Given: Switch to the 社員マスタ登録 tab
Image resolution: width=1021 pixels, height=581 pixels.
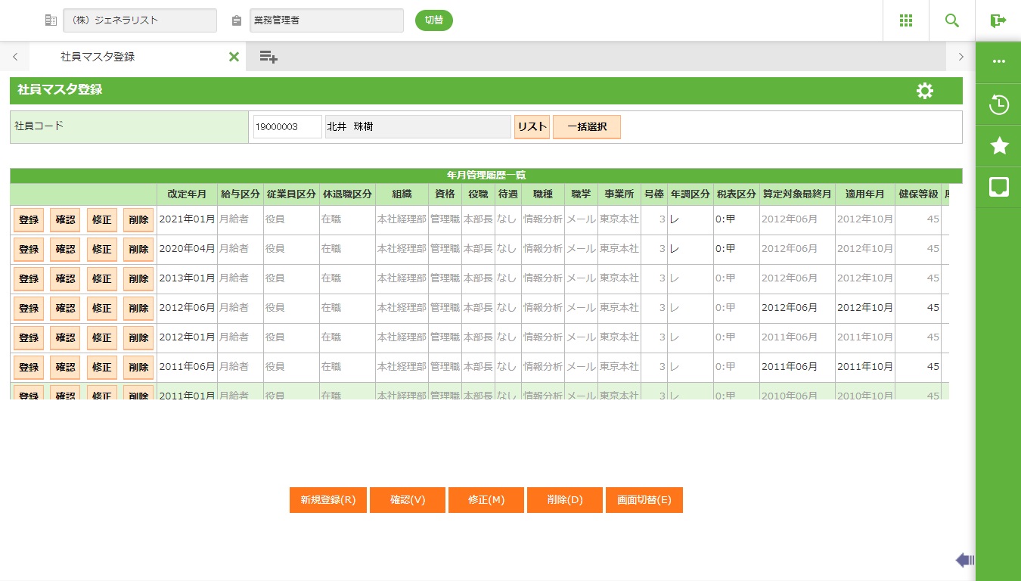Looking at the screenshot, I should tap(98, 57).
